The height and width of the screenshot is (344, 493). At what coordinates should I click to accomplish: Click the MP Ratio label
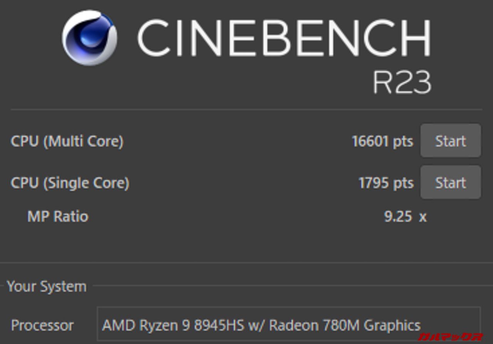tap(58, 216)
